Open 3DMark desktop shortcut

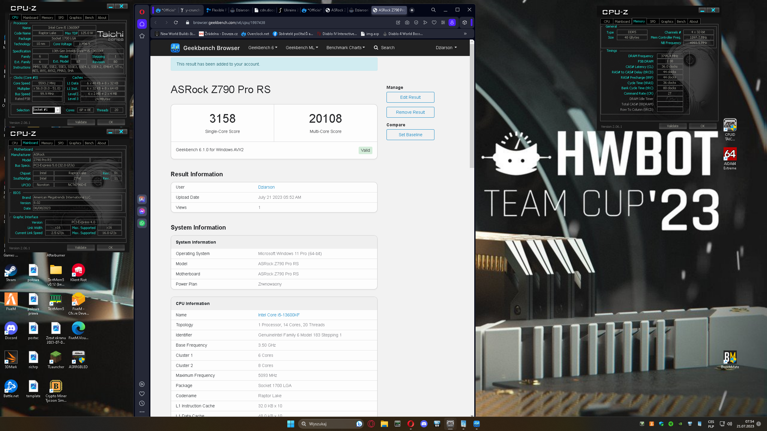11,360
